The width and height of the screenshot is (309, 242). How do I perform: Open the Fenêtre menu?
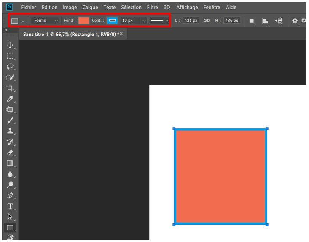pos(212,8)
